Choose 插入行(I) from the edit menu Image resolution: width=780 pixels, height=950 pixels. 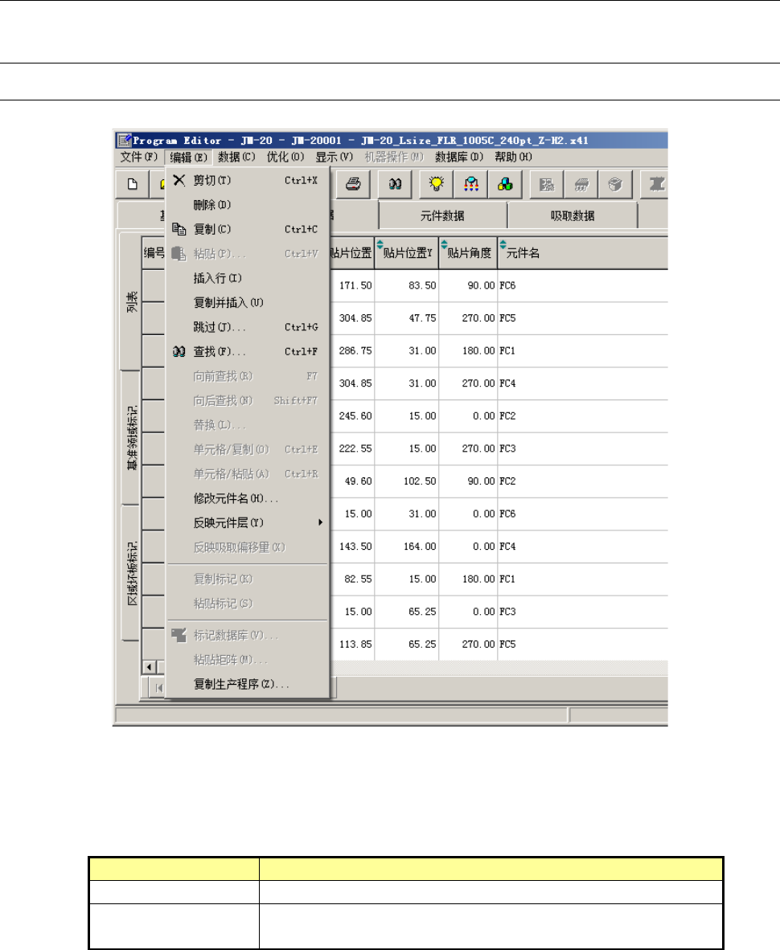click(x=248, y=278)
